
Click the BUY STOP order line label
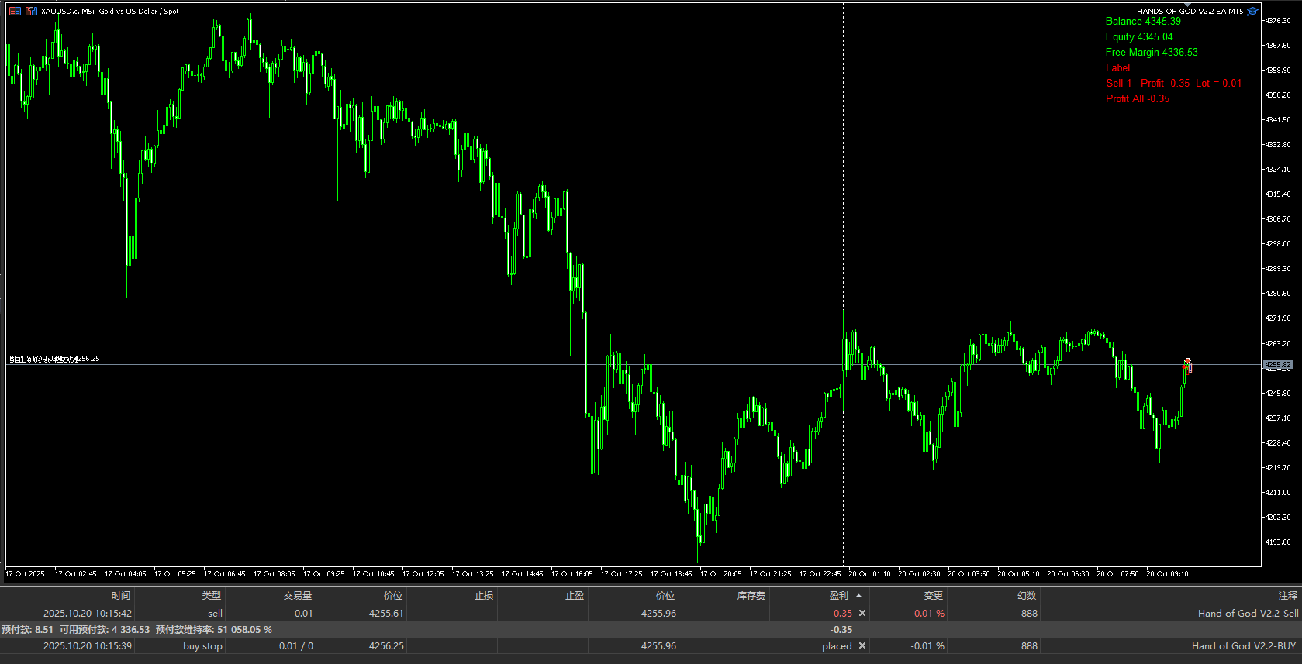pos(54,359)
